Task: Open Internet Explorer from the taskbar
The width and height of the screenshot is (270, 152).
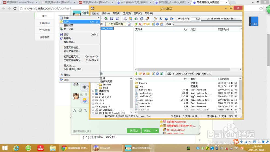Action: (x=16, y=148)
